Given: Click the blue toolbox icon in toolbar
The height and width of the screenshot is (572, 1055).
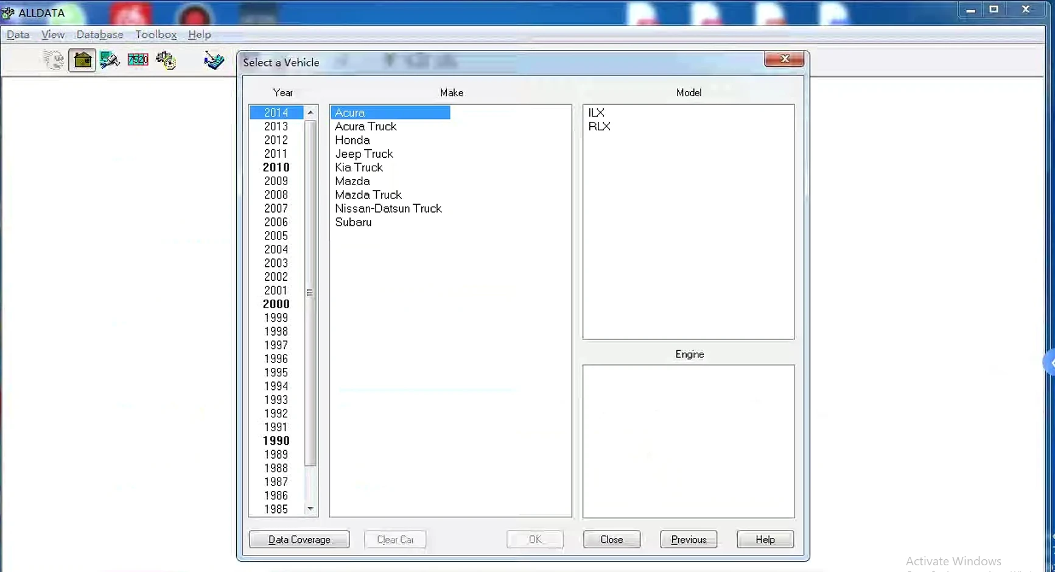Looking at the screenshot, I should tap(213, 60).
